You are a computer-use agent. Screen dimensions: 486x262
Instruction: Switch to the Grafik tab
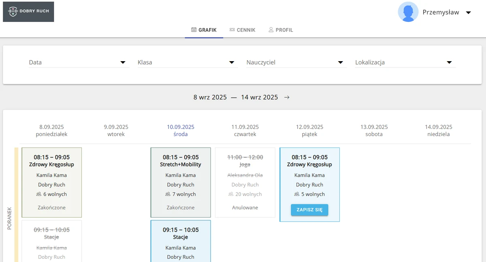[204, 30]
